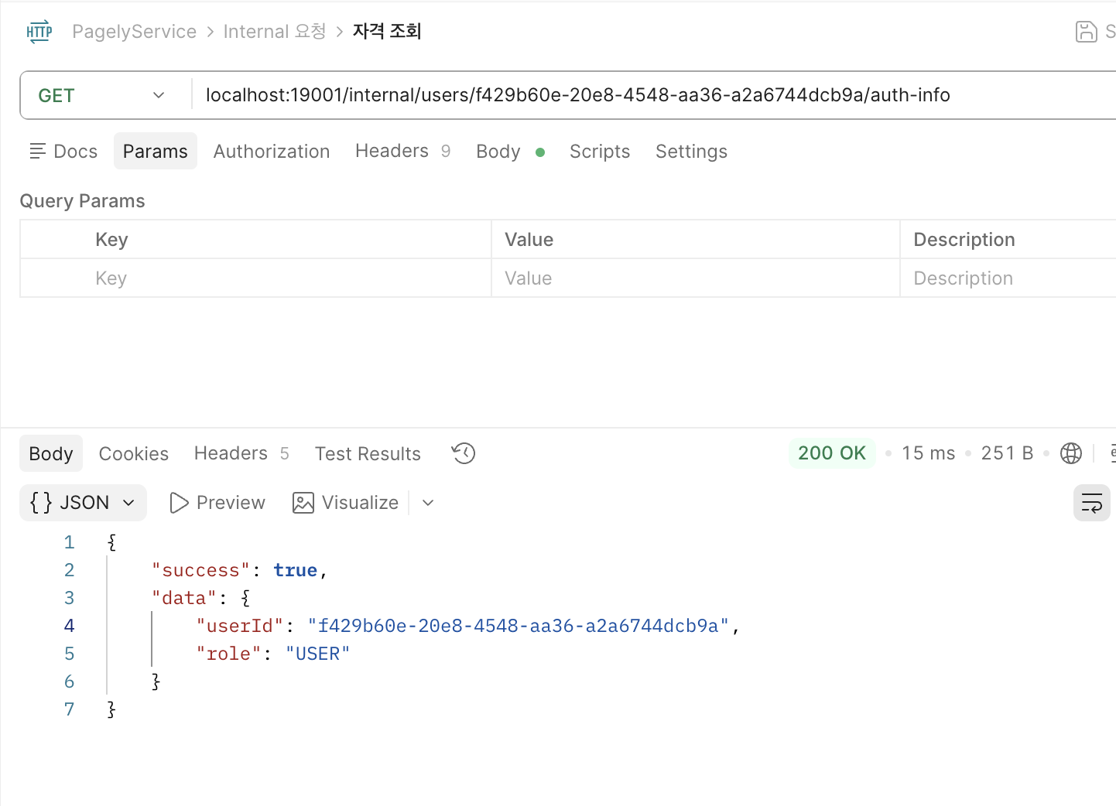Switch to the Params tab
The image size is (1116, 806).
tap(156, 152)
